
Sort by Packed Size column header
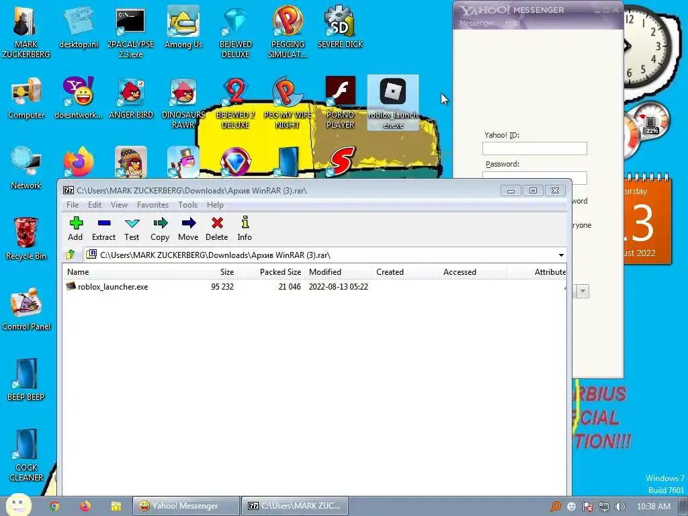pyautogui.click(x=271, y=272)
